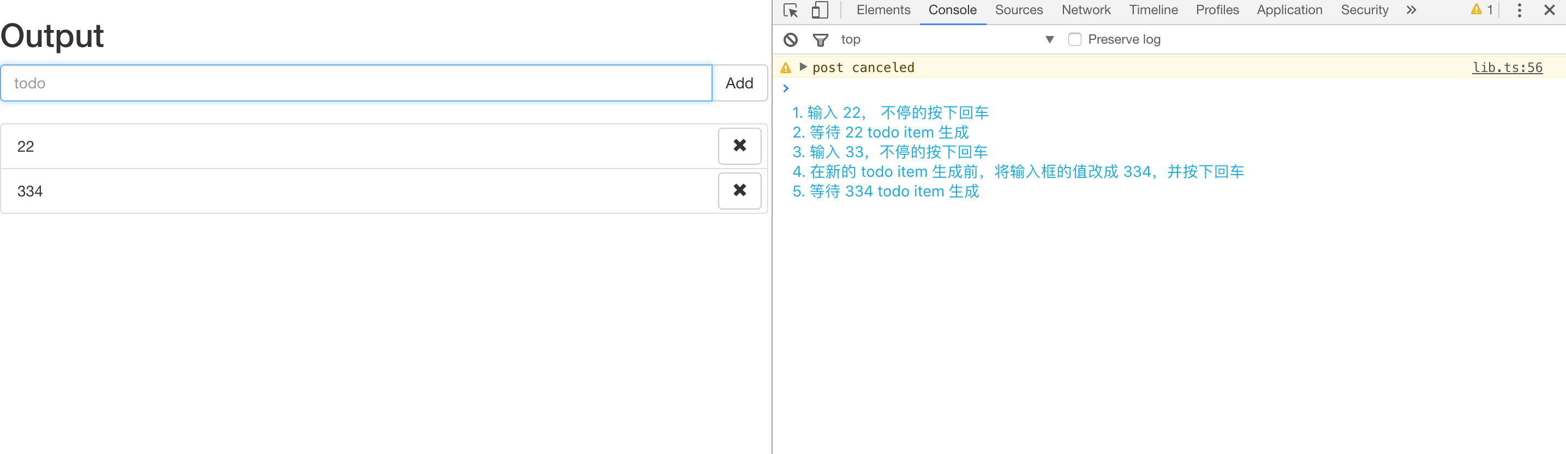This screenshot has width=1566, height=454.
Task: Clear the console with the ban icon
Action: (790, 39)
